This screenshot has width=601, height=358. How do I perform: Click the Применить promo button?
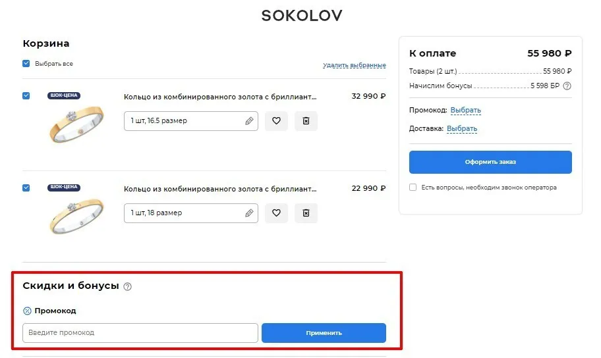(324, 333)
